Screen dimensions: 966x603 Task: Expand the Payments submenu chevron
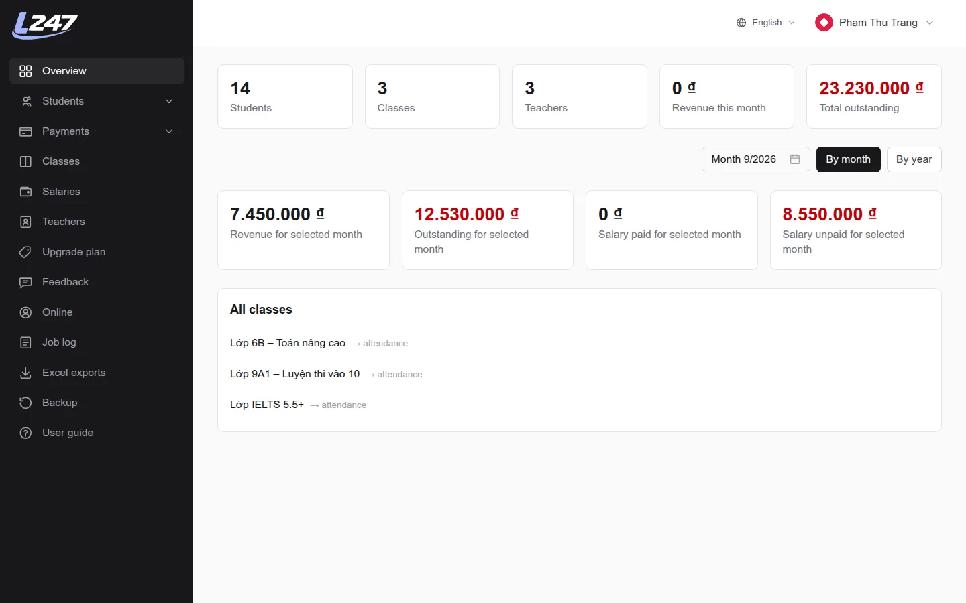click(169, 131)
